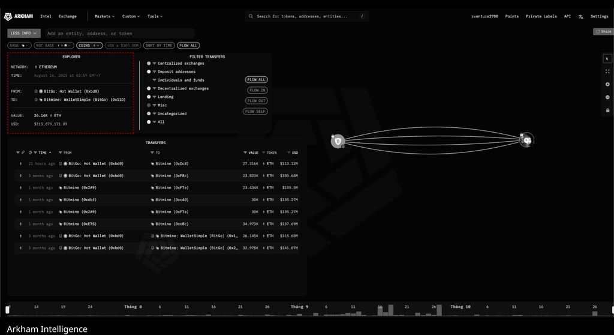Toggle the All filter radio
Screen dimensions: 614x335
coord(149,122)
